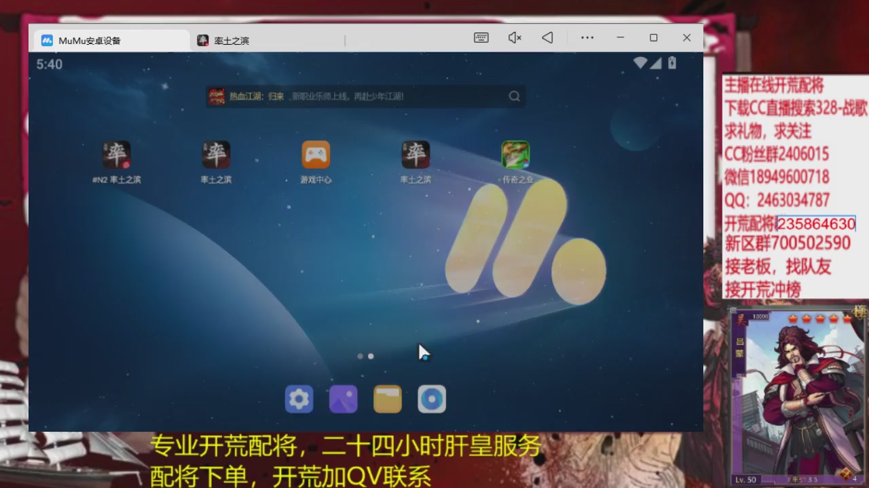
Task: Launch the #N2 率土之滨 game
Action: click(117, 156)
